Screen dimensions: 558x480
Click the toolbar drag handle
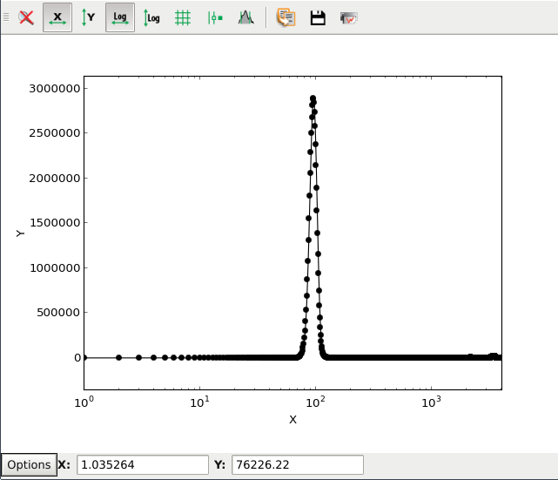[7, 17]
